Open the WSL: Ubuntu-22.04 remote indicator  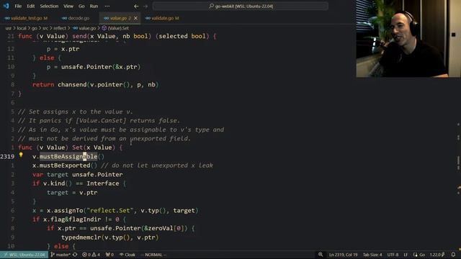point(24,255)
